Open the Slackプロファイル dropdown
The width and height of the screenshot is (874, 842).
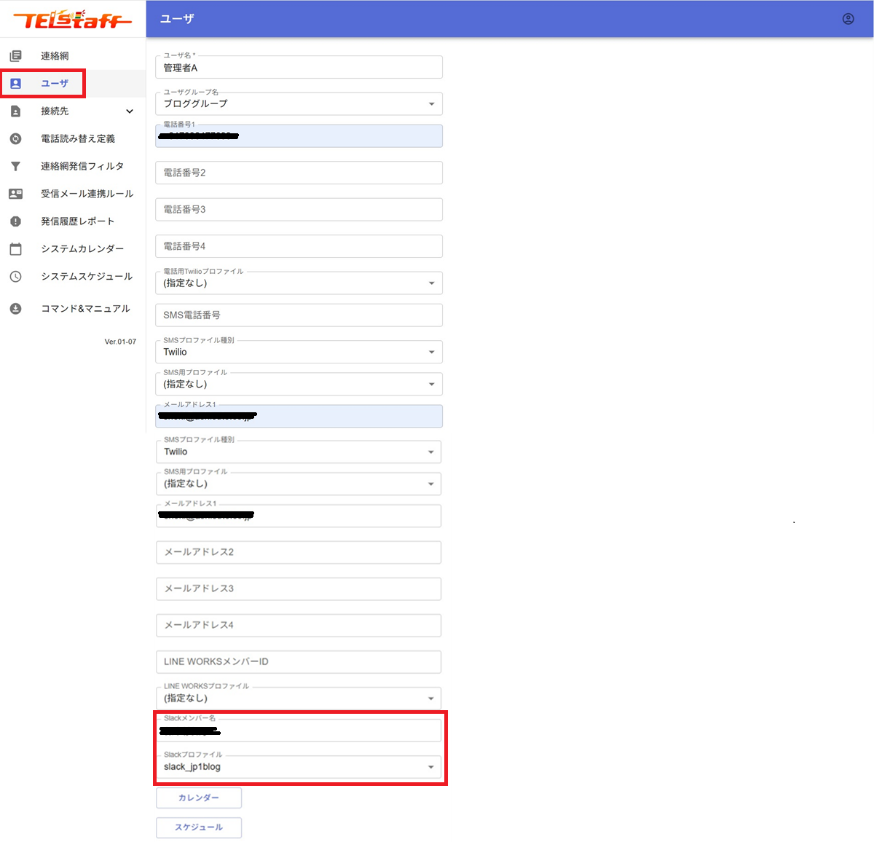point(430,767)
